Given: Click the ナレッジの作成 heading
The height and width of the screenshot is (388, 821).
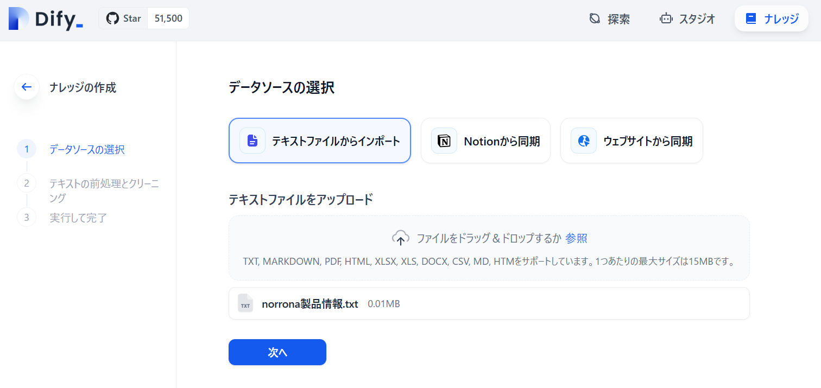Looking at the screenshot, I should pyautogui.click(x=83, y=87).
